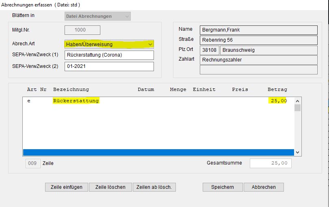Click the Plz field 38108
This screenshot has width=329, height=207.
tap(210, 50)
